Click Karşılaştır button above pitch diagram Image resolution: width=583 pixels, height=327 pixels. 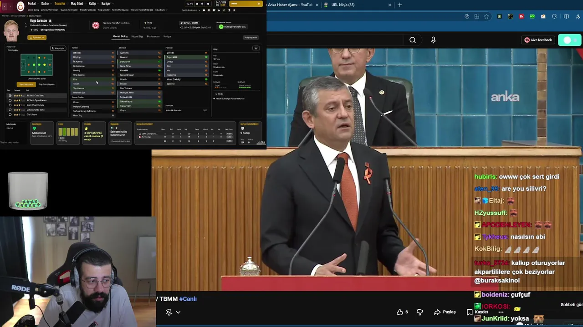[58, 48]
